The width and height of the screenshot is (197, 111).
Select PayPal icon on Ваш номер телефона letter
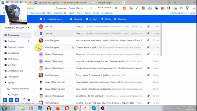pyautogui.click(x=41, y=89)
